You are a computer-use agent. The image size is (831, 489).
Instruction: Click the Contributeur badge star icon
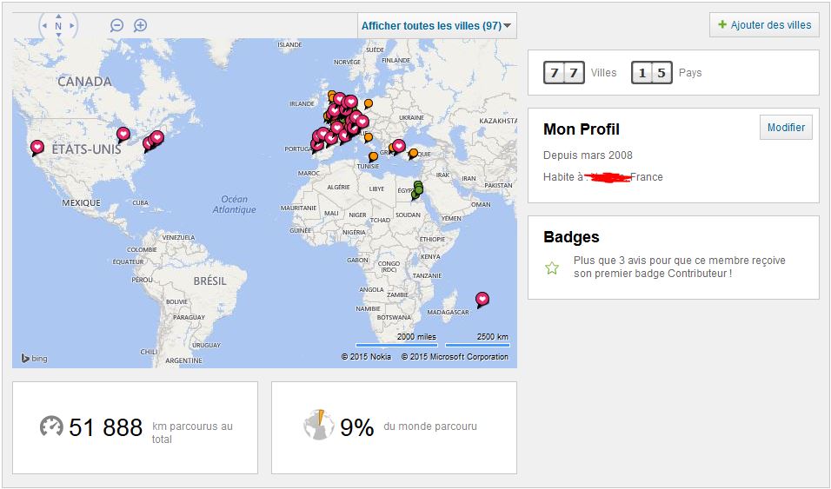tap(552, 268)
